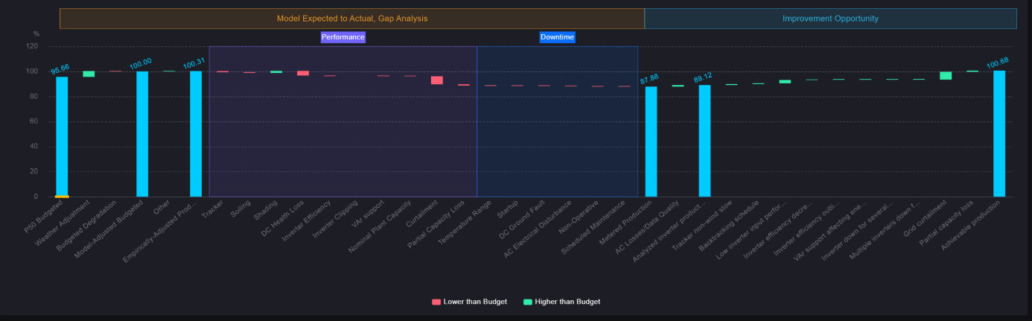Screen dimensions: 1032x321
Task: Click the 'Grid curtailment' axis label
Action: [x=924, y=219]
